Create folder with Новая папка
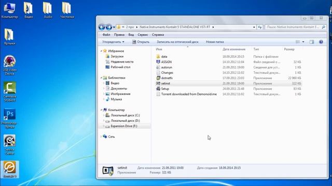The width and height of the screenshot is (332, 186). coord(215,42)
